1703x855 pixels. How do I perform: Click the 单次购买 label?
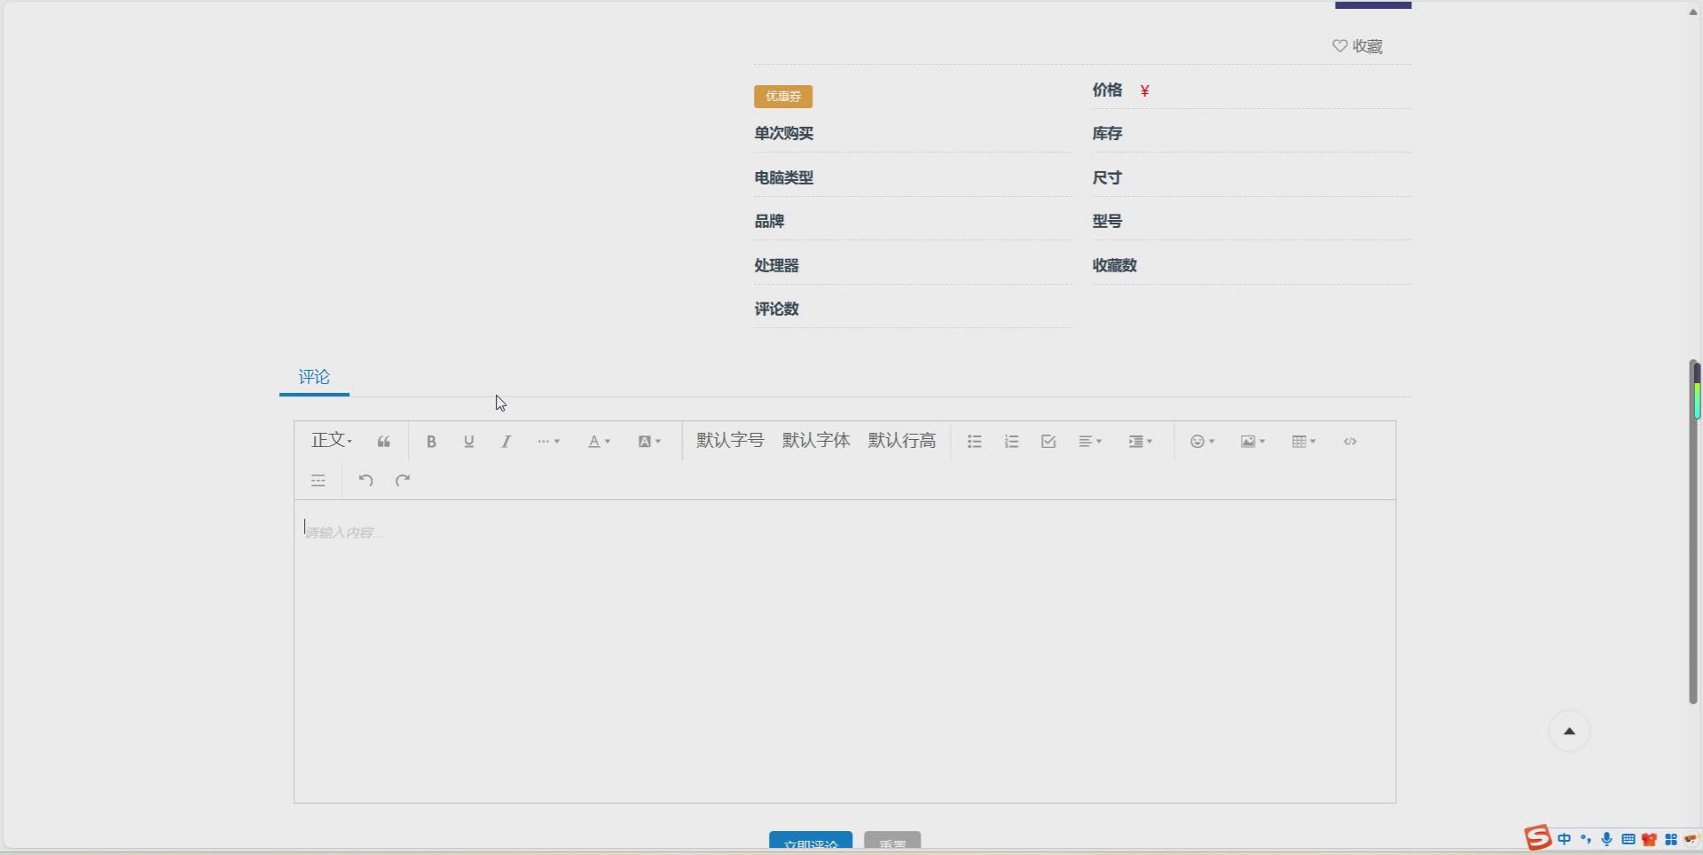click(x=784, y=133)
